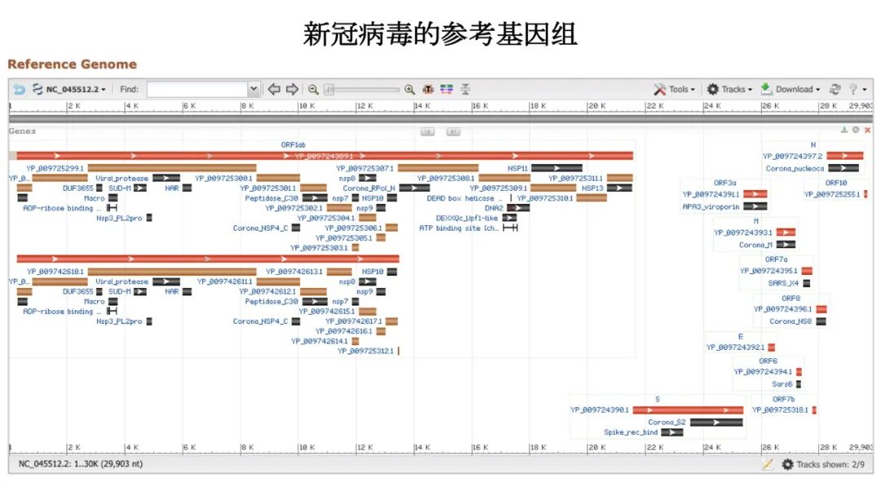Click the refresh icon next to Download menu
The image size is (881, 496).
(x=834, y=89)
